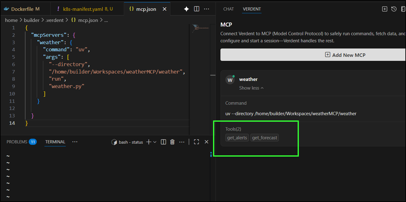Click the sparkle AI icon in editor toolbar
Viewport: 406px width, 202px height.
(x=186, y=9)
